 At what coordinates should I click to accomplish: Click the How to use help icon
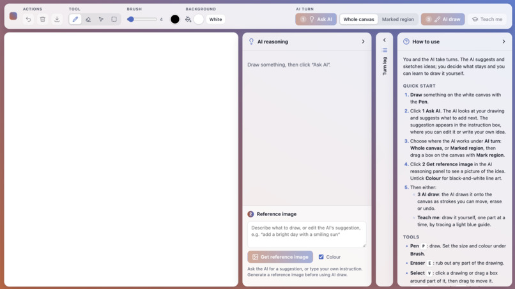(x=406, y=42)
